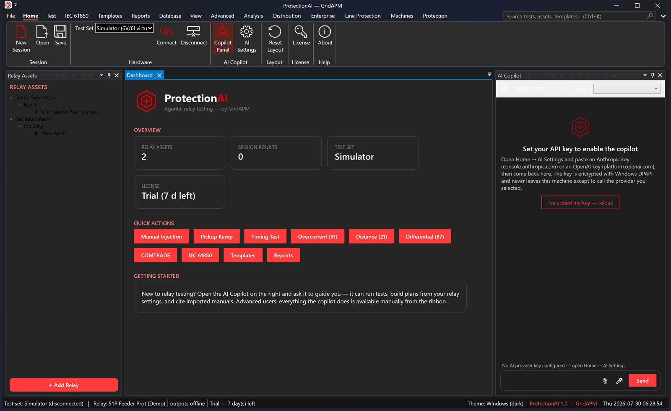The width and height of the screenshot is (671, 411).
Task: Open the License key dialog
Action: coord(301,36)
